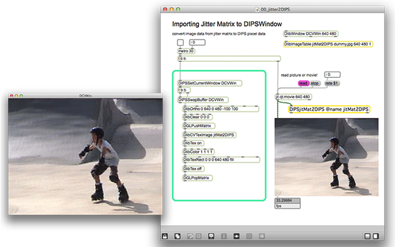395x247 pixels.
Task: Click the dimmed X icon in toolbar
Action: 199,236
